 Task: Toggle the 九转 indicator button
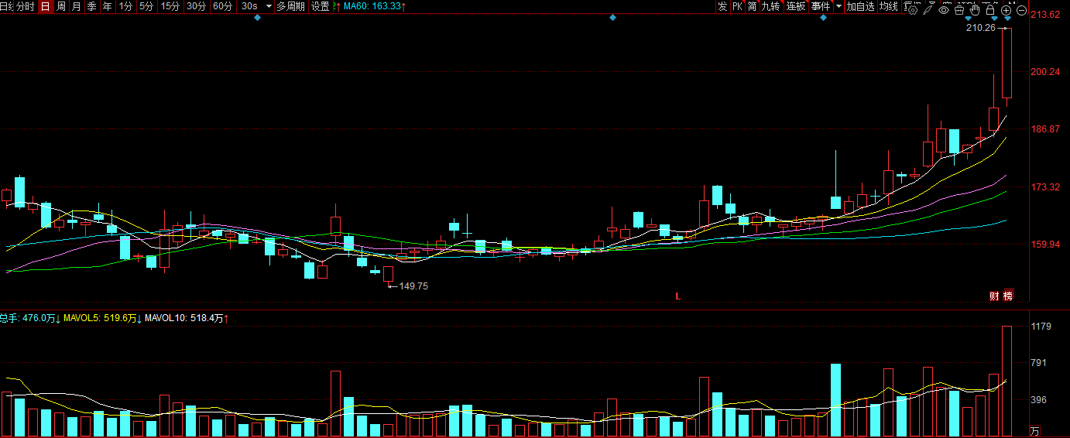point(770,6)
